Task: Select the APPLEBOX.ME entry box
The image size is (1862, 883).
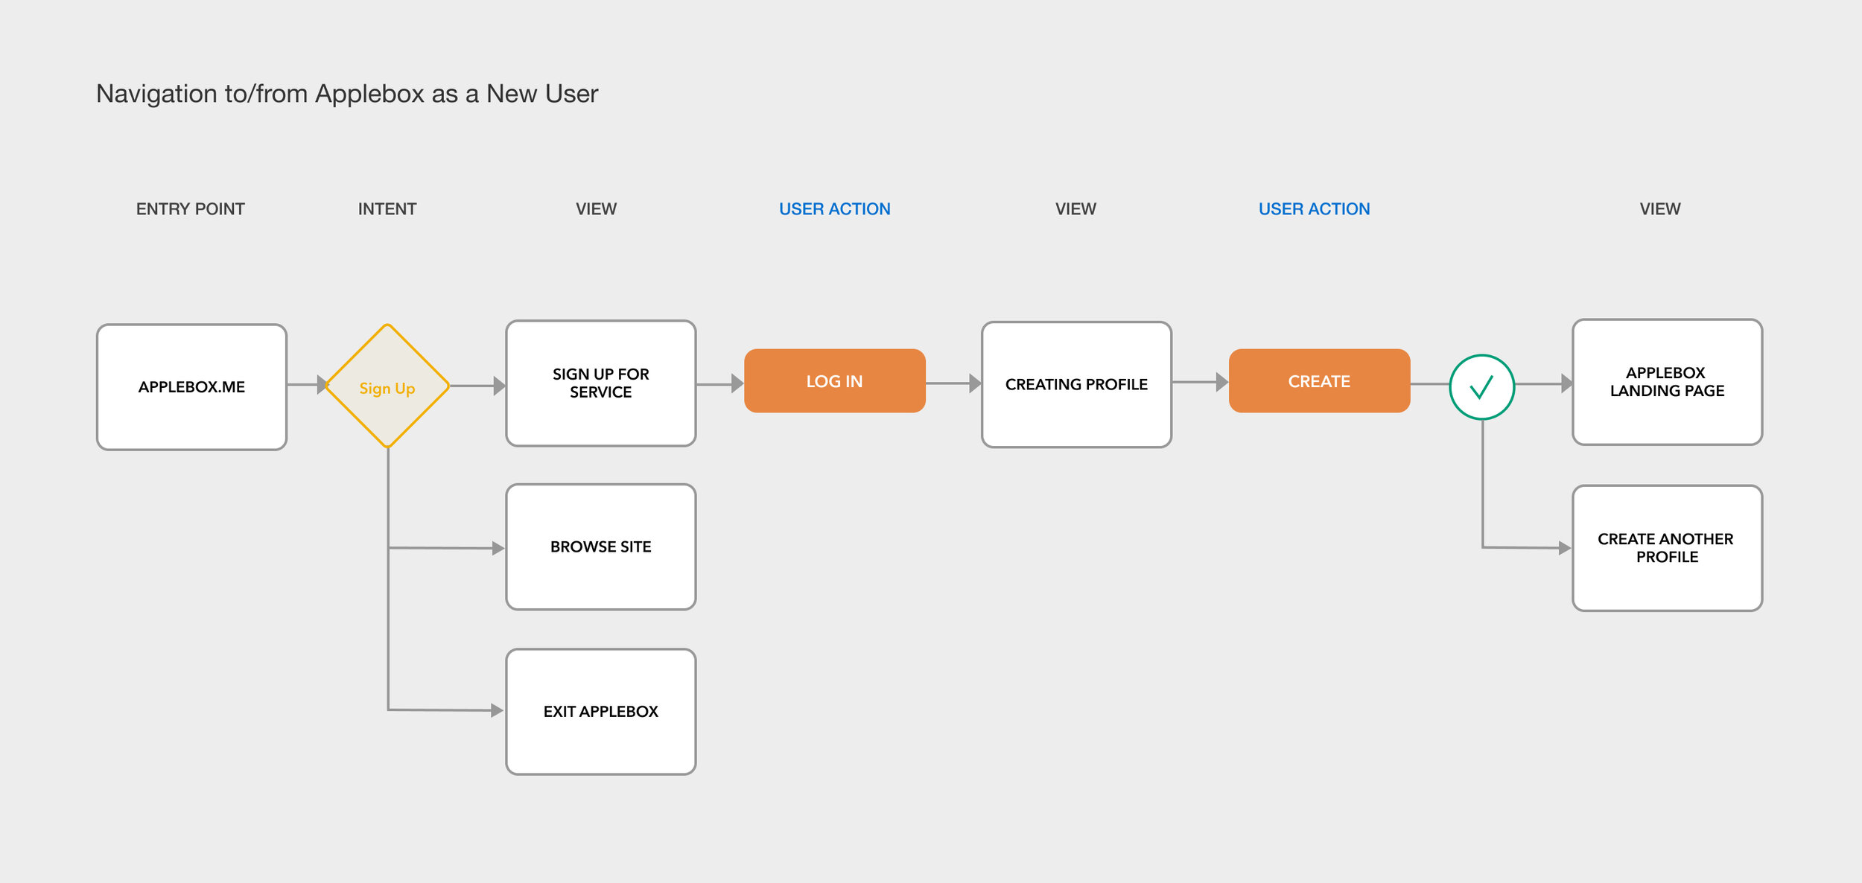Action: [x=191, y=387]
